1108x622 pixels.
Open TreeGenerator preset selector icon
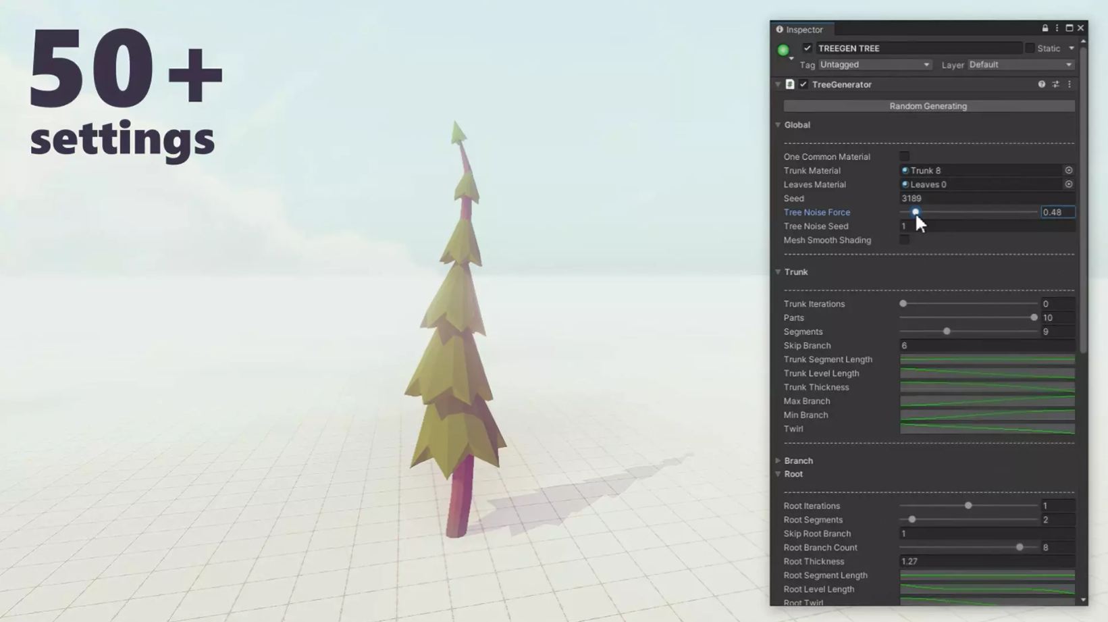tap(1056, 84)
